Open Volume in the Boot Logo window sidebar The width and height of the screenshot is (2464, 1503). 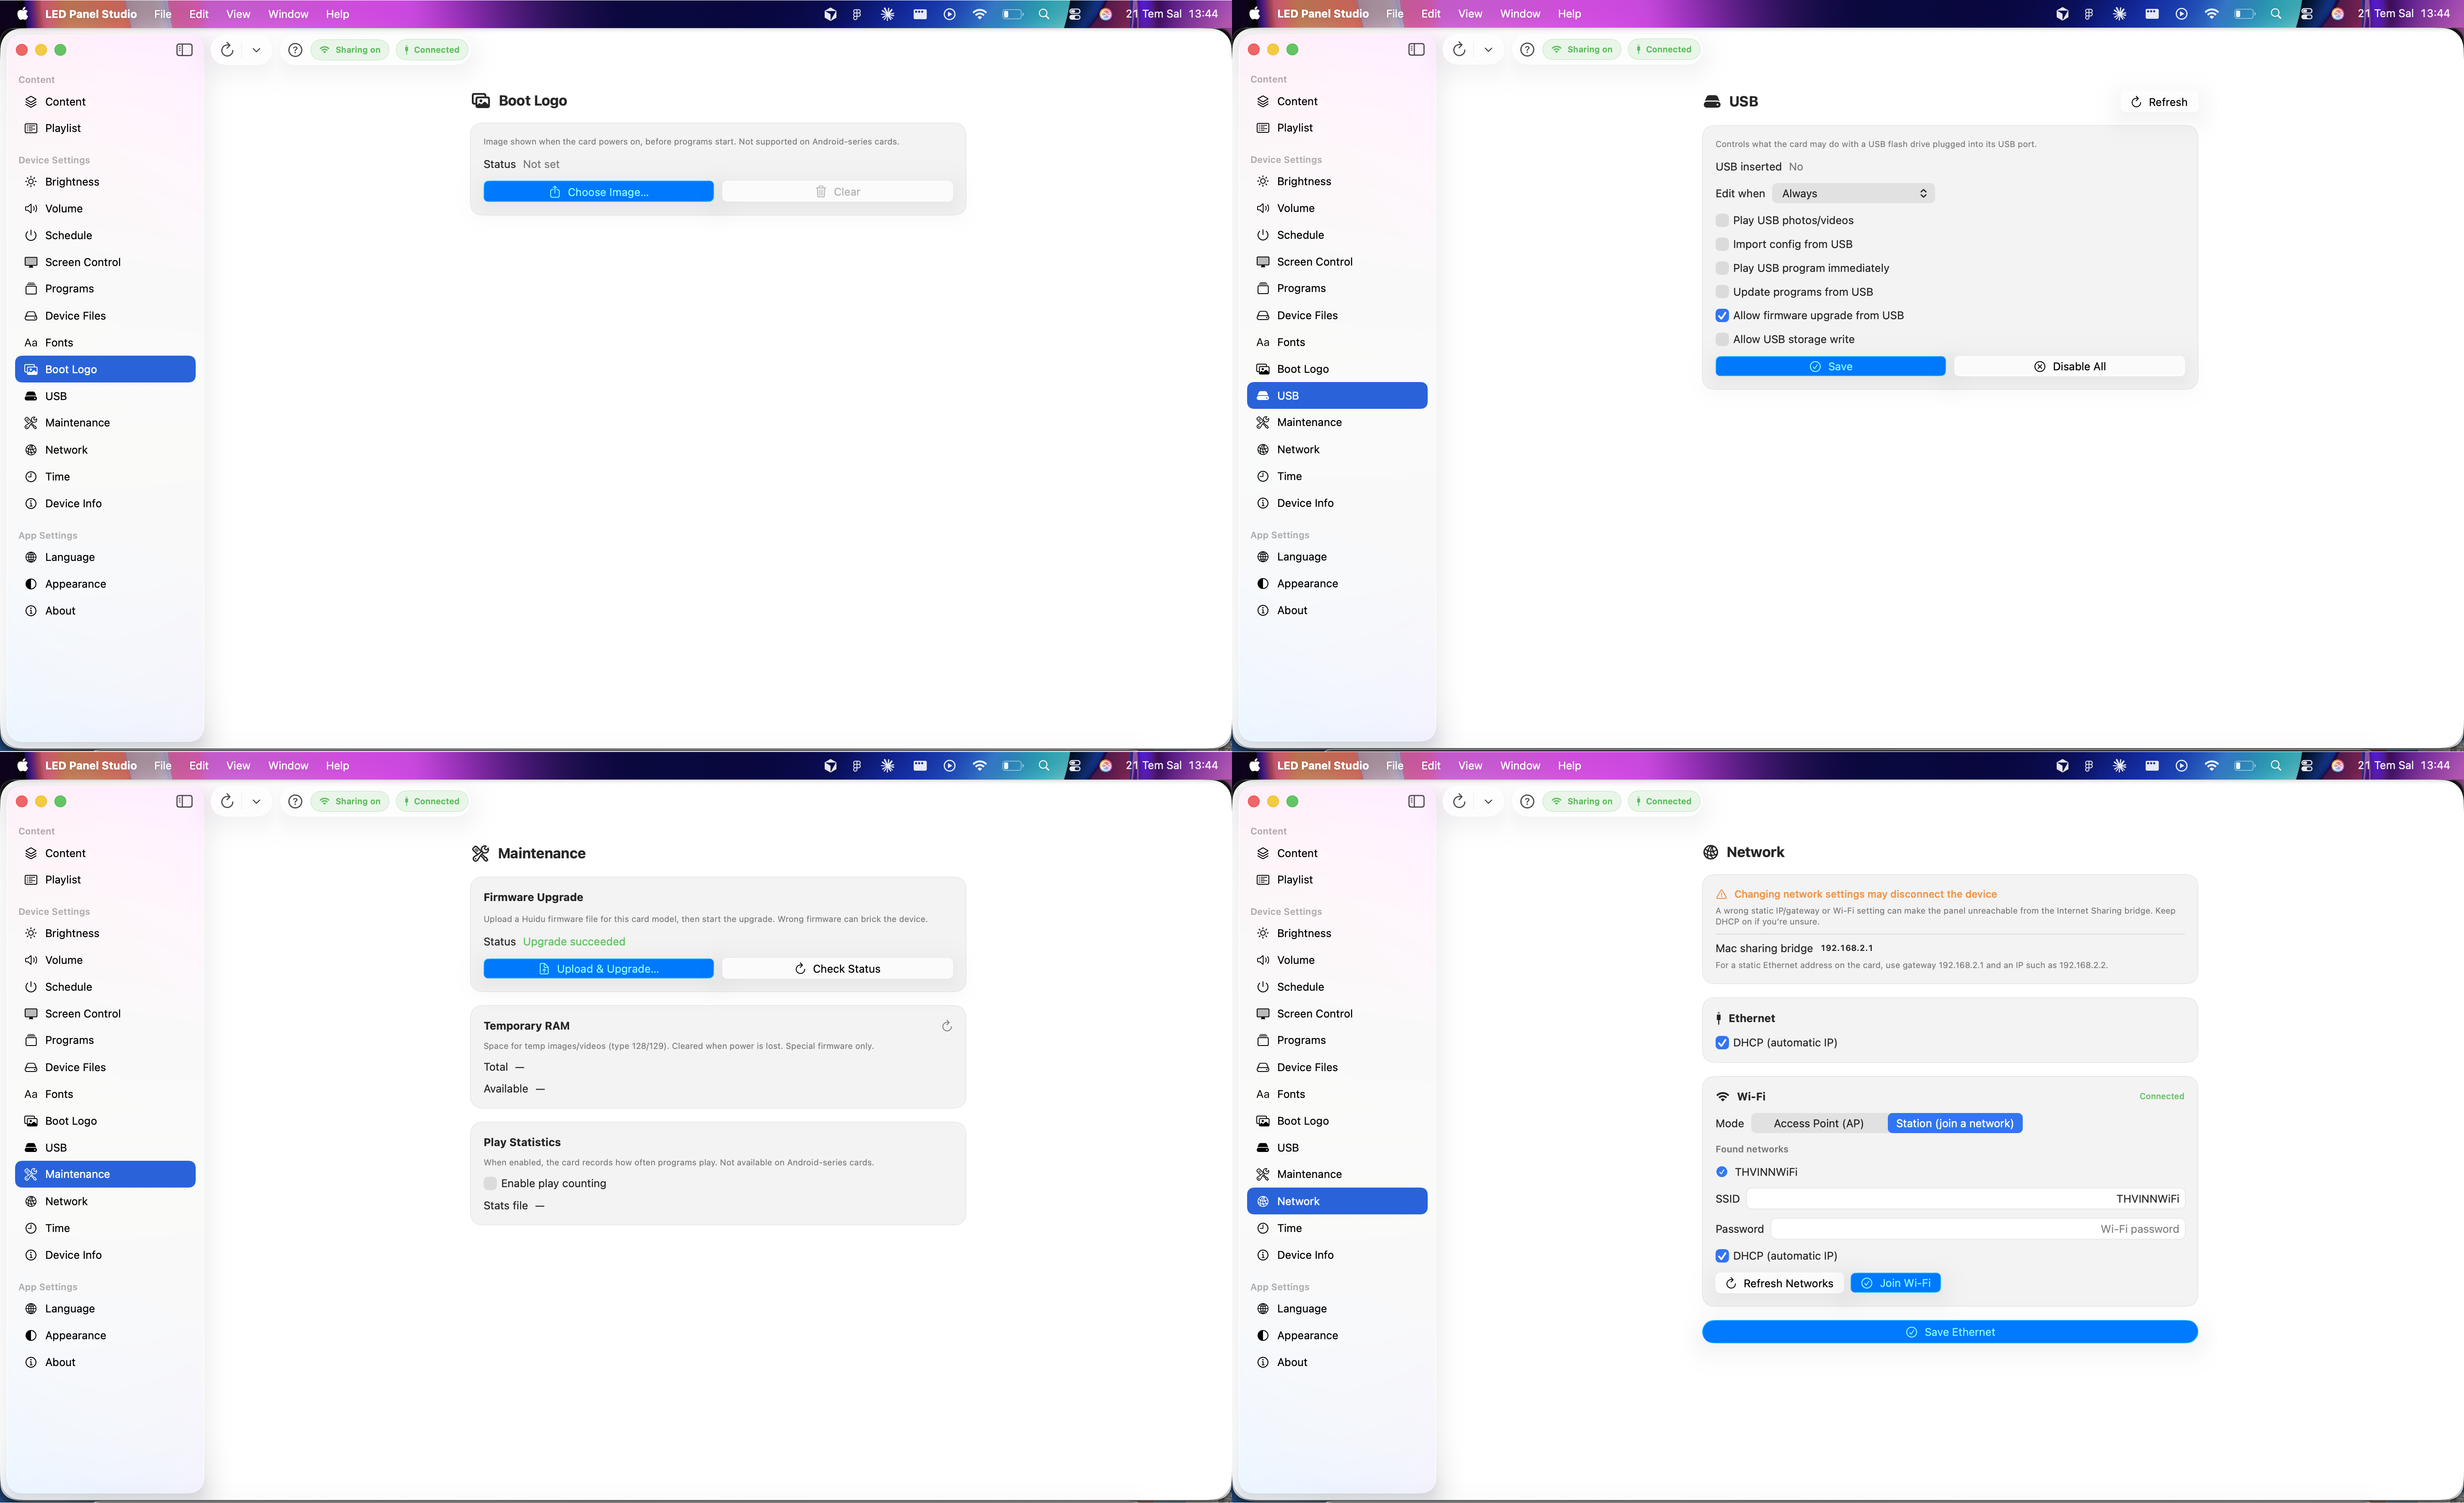(106, 209)
